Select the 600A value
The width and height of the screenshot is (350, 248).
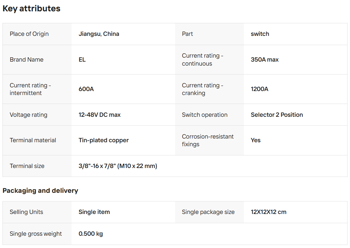tap(86, 89)
